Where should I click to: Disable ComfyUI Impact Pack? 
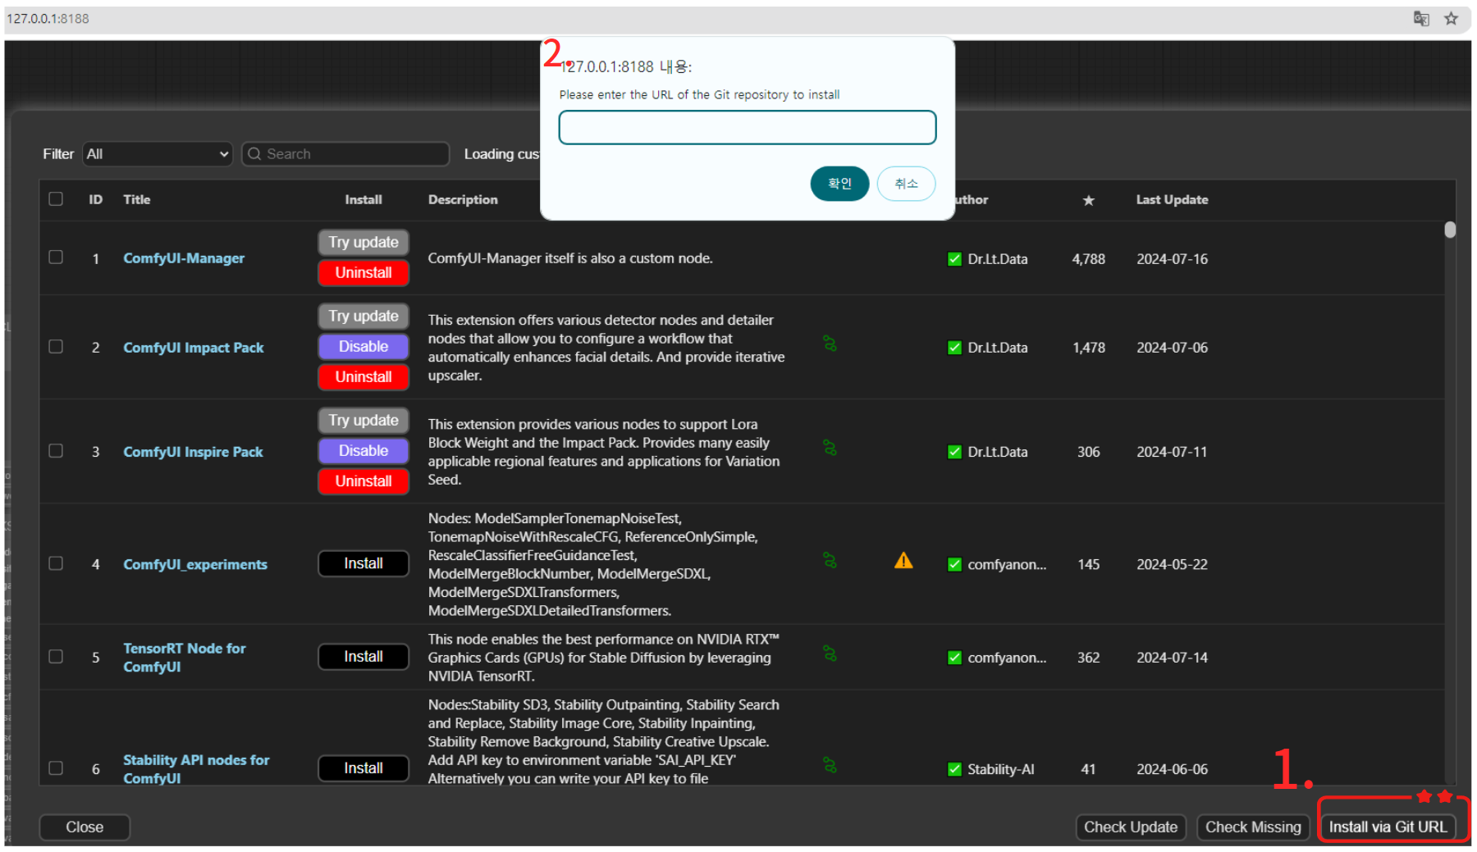[x=364, y=346]
